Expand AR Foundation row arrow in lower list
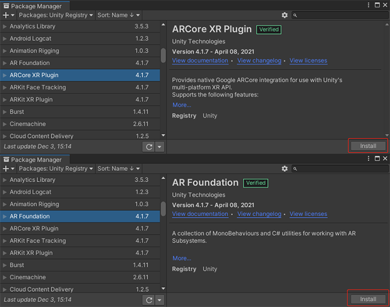This screenshot has height=307, width=390. 5,217
